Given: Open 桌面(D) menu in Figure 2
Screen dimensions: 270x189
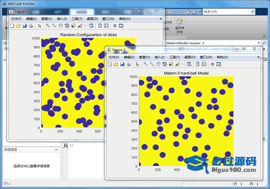Looking at the screenshot, I should 190,57.
